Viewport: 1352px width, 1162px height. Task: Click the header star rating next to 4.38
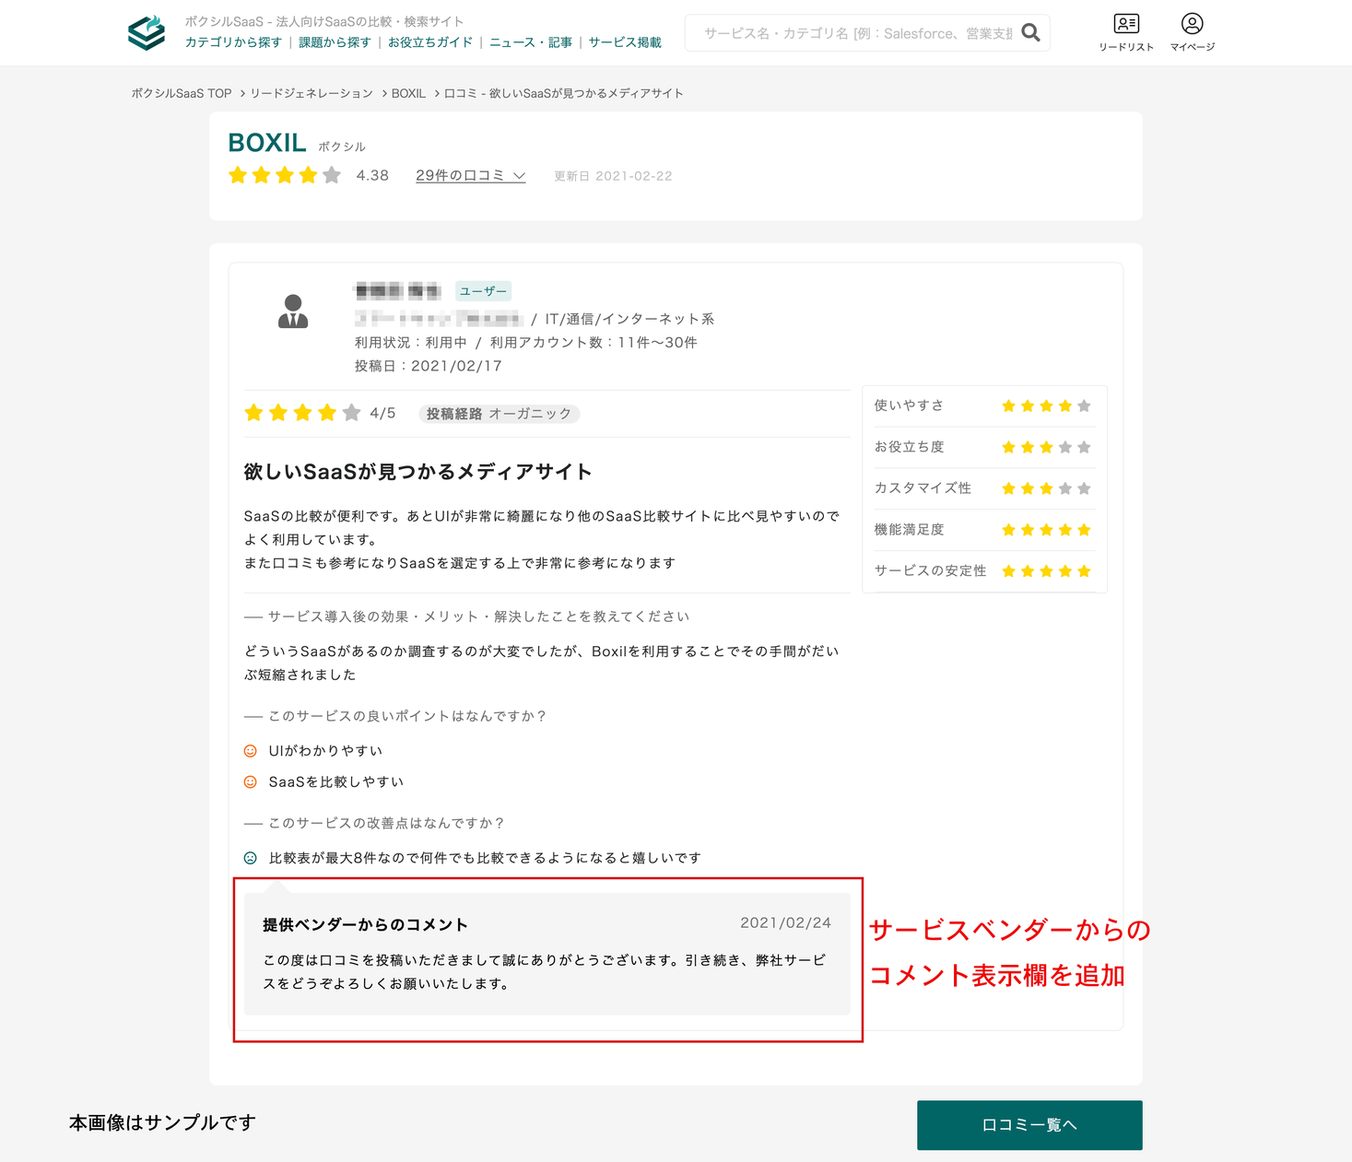[285, 175]
